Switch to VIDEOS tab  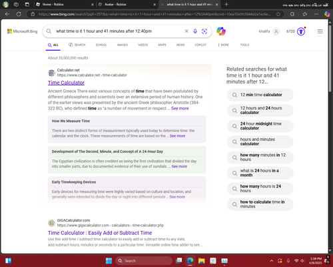pyautogui.click(x=143, y=45)
